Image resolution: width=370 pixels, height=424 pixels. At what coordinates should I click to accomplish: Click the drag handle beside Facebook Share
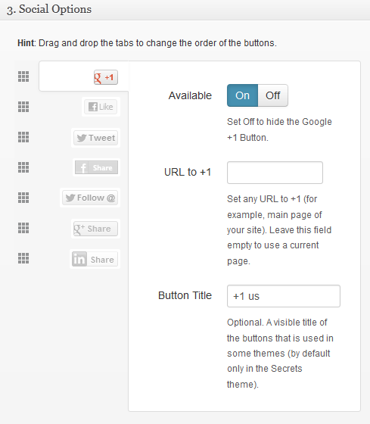click(x=23, y=167)
